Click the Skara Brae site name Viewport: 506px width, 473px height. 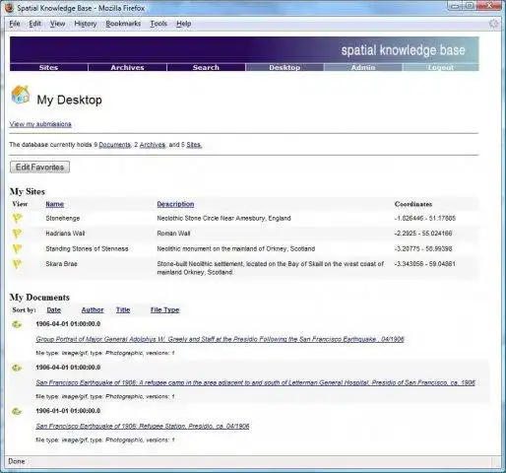click(61, 264)
